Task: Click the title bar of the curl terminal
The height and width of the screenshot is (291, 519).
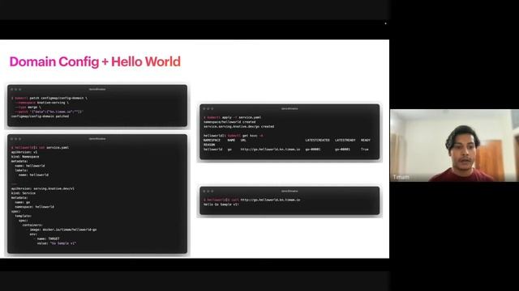Action: (x=290, y=191)
